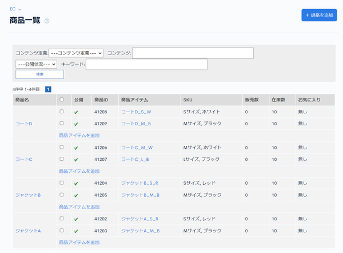The width and height of the screenshot is (343, 253).
Task: Open the コートD product link
Action: pos(23,124)
